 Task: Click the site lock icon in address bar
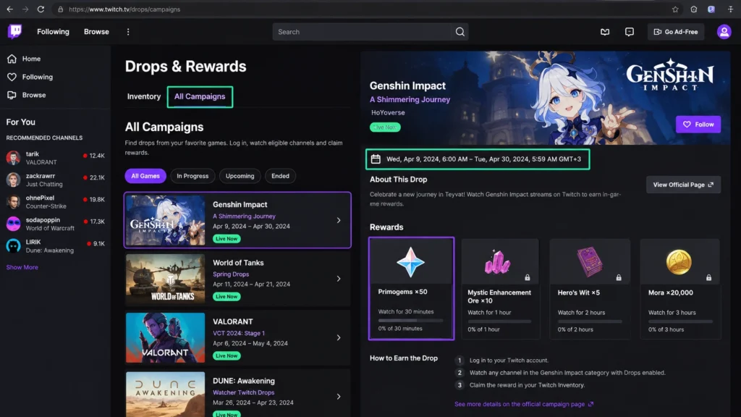click(x=60, y=9)
